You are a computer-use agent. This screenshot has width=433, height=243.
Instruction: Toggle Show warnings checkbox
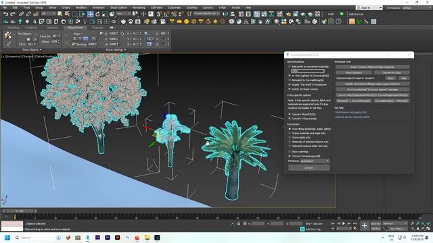[290, 151]
